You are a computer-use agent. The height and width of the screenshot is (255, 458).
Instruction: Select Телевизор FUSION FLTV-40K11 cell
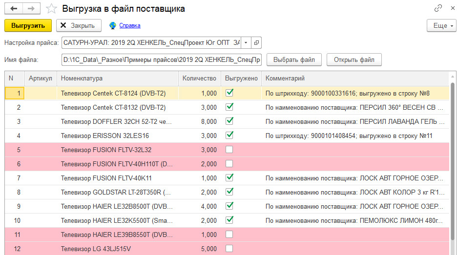click(118, 178)
